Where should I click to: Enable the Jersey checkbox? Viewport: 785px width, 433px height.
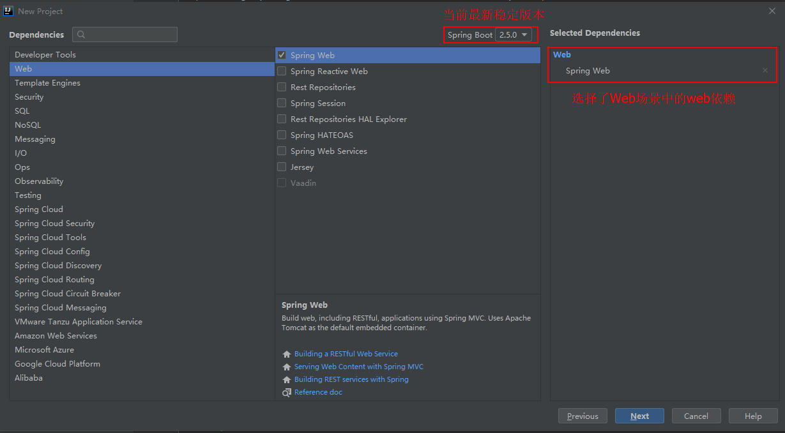click(x=282, y=167)
